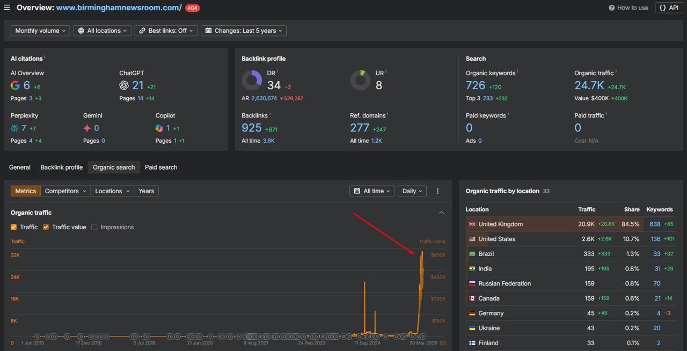
Task: Open the Monthly volume dropdown
Action: [x=40, y=31]
